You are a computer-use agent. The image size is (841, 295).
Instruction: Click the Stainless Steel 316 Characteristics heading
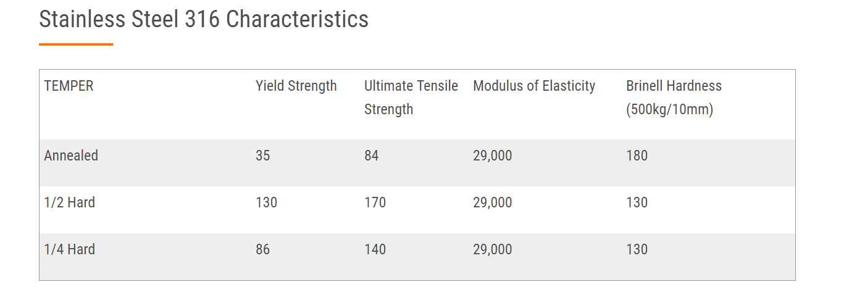pyautogui.click(x=204, y=20)
